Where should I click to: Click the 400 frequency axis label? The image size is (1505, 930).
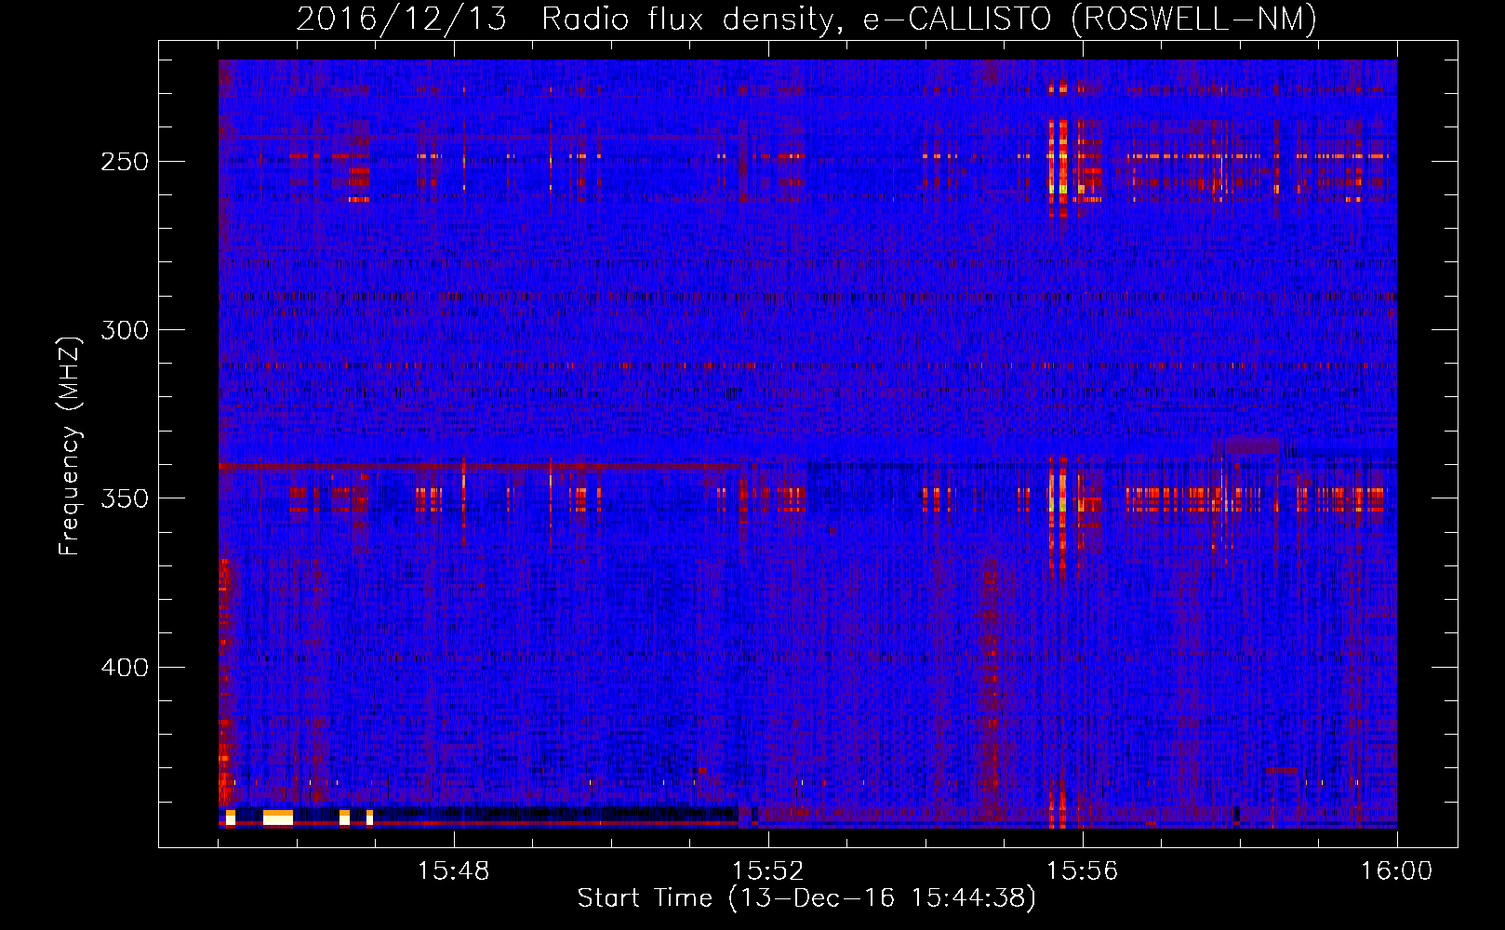(124, 668)
